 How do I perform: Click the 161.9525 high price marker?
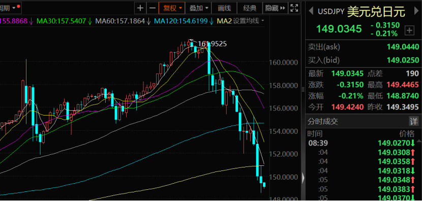coord(212,43)
